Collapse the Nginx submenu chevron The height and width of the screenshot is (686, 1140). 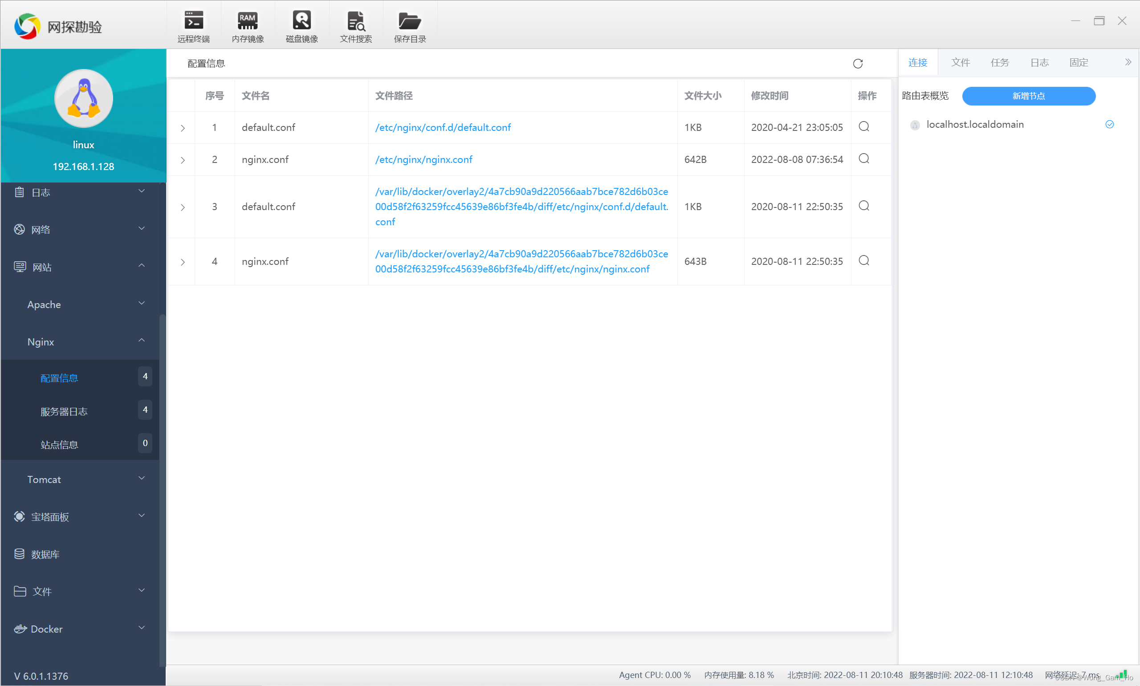tap(142, 340)
